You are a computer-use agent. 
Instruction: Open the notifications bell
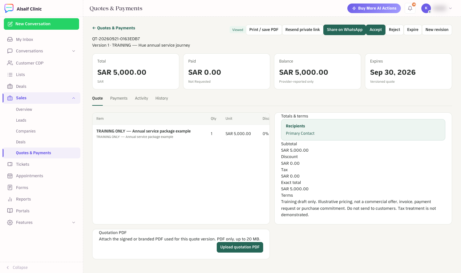410,8
